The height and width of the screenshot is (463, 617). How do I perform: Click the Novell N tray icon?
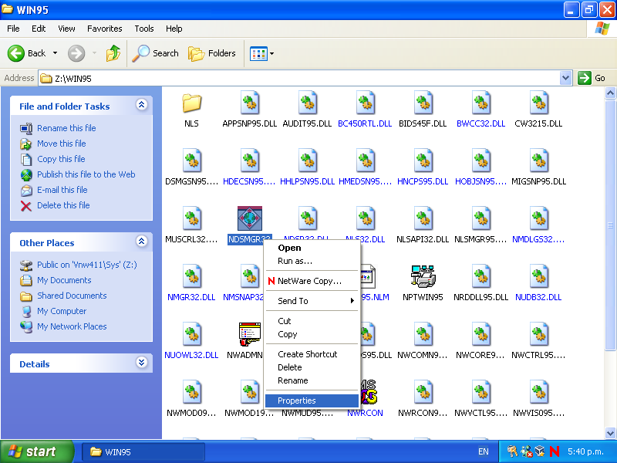point(555,451)
